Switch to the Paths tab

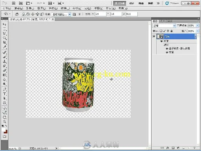point(170,21)
